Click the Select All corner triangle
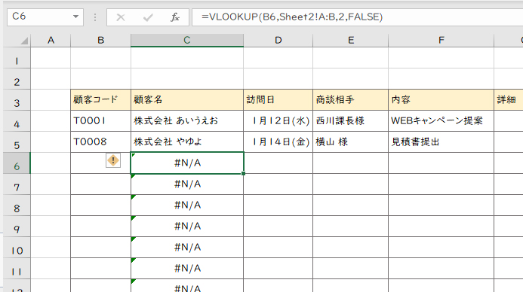Image resolution: width=523 pixels, height=292 pixels. (24, 41)
